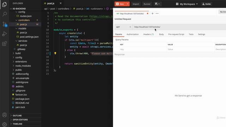The height and width of the screenshot is (127, 226).
Task: Click the Key input in Query Params
Action: coord(143,49)
